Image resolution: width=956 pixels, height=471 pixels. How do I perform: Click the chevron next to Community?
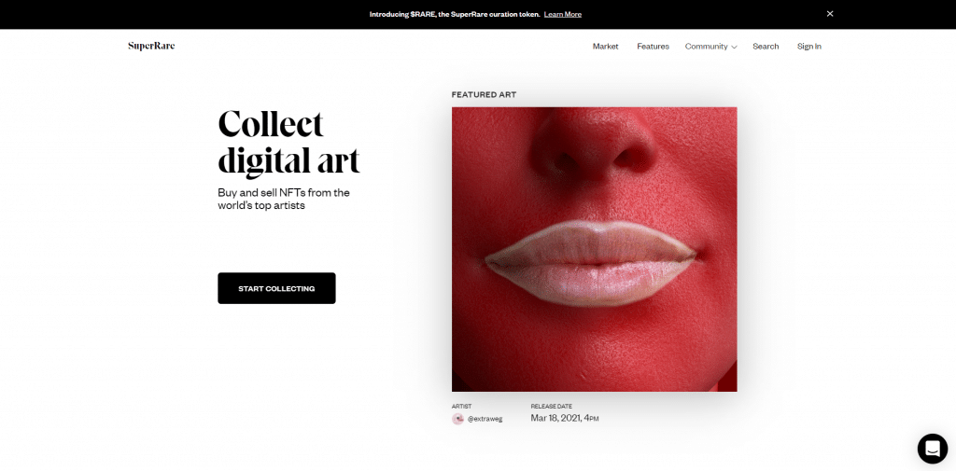(734, 47)
